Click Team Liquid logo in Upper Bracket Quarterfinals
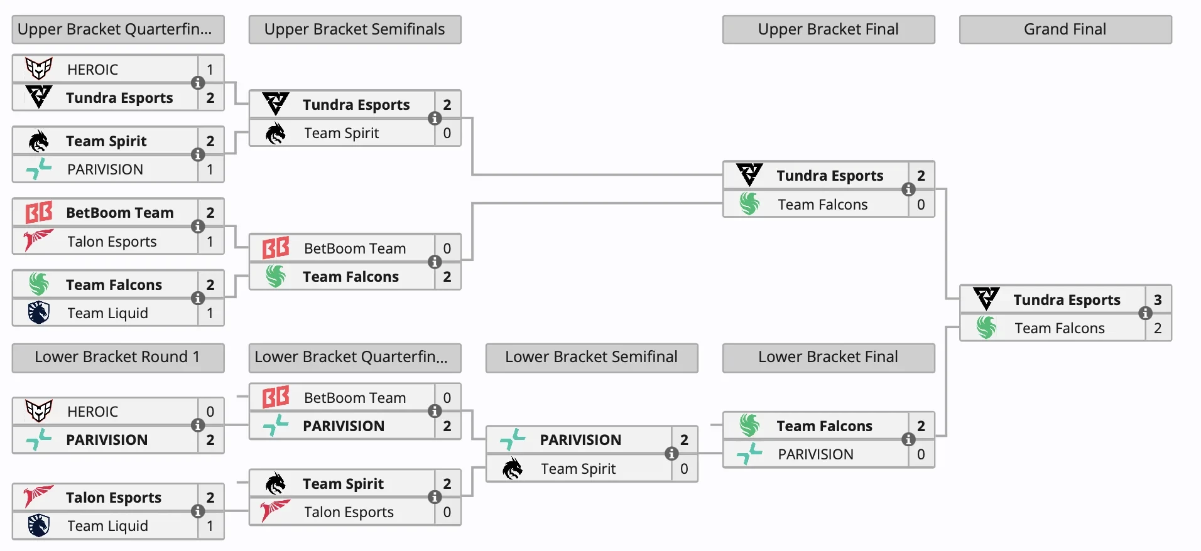 pyautogui.click(x=39, y=313)
